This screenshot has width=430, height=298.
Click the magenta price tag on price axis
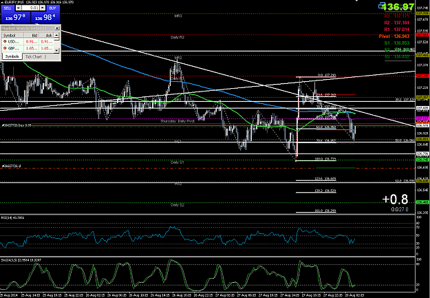click(x=422, y=118)
